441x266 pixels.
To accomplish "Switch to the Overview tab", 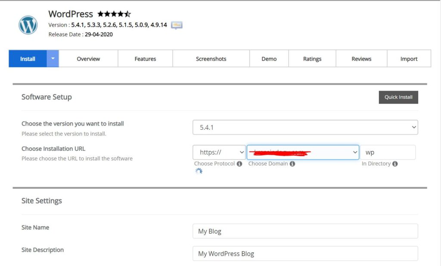I will coord(88,58).
